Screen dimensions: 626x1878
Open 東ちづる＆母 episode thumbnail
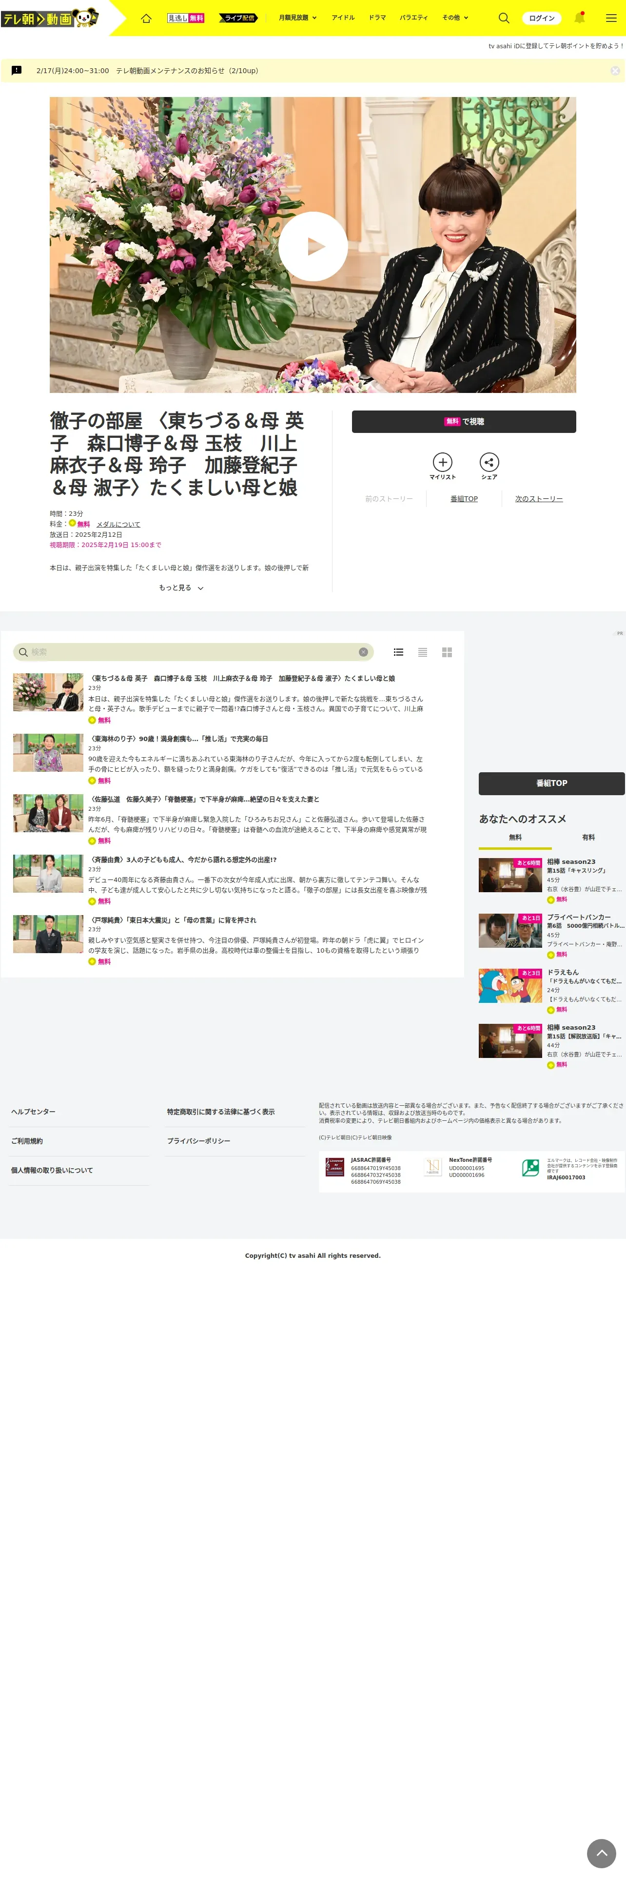click(48, 692)
